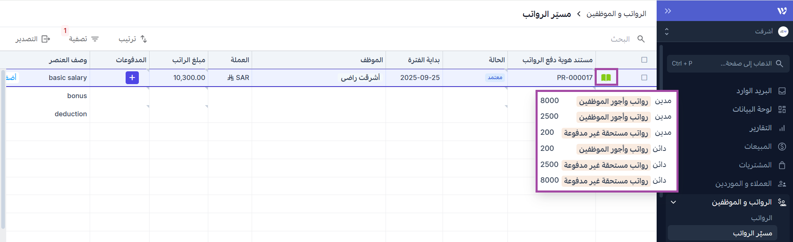Screen dimensions: 793x242
Task: Click the PR-000017 payroll document ID
Action: coord(574,78)
